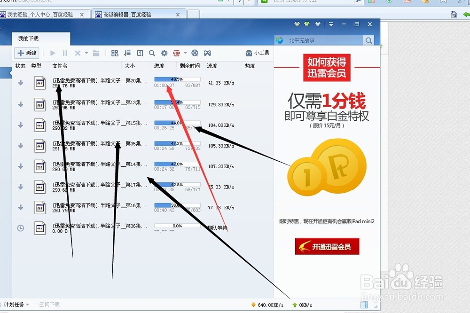Viewport: 470px width, 313px height.
Task: Click 47.0% progress bar of 第14集
Action: coord(177,164)
